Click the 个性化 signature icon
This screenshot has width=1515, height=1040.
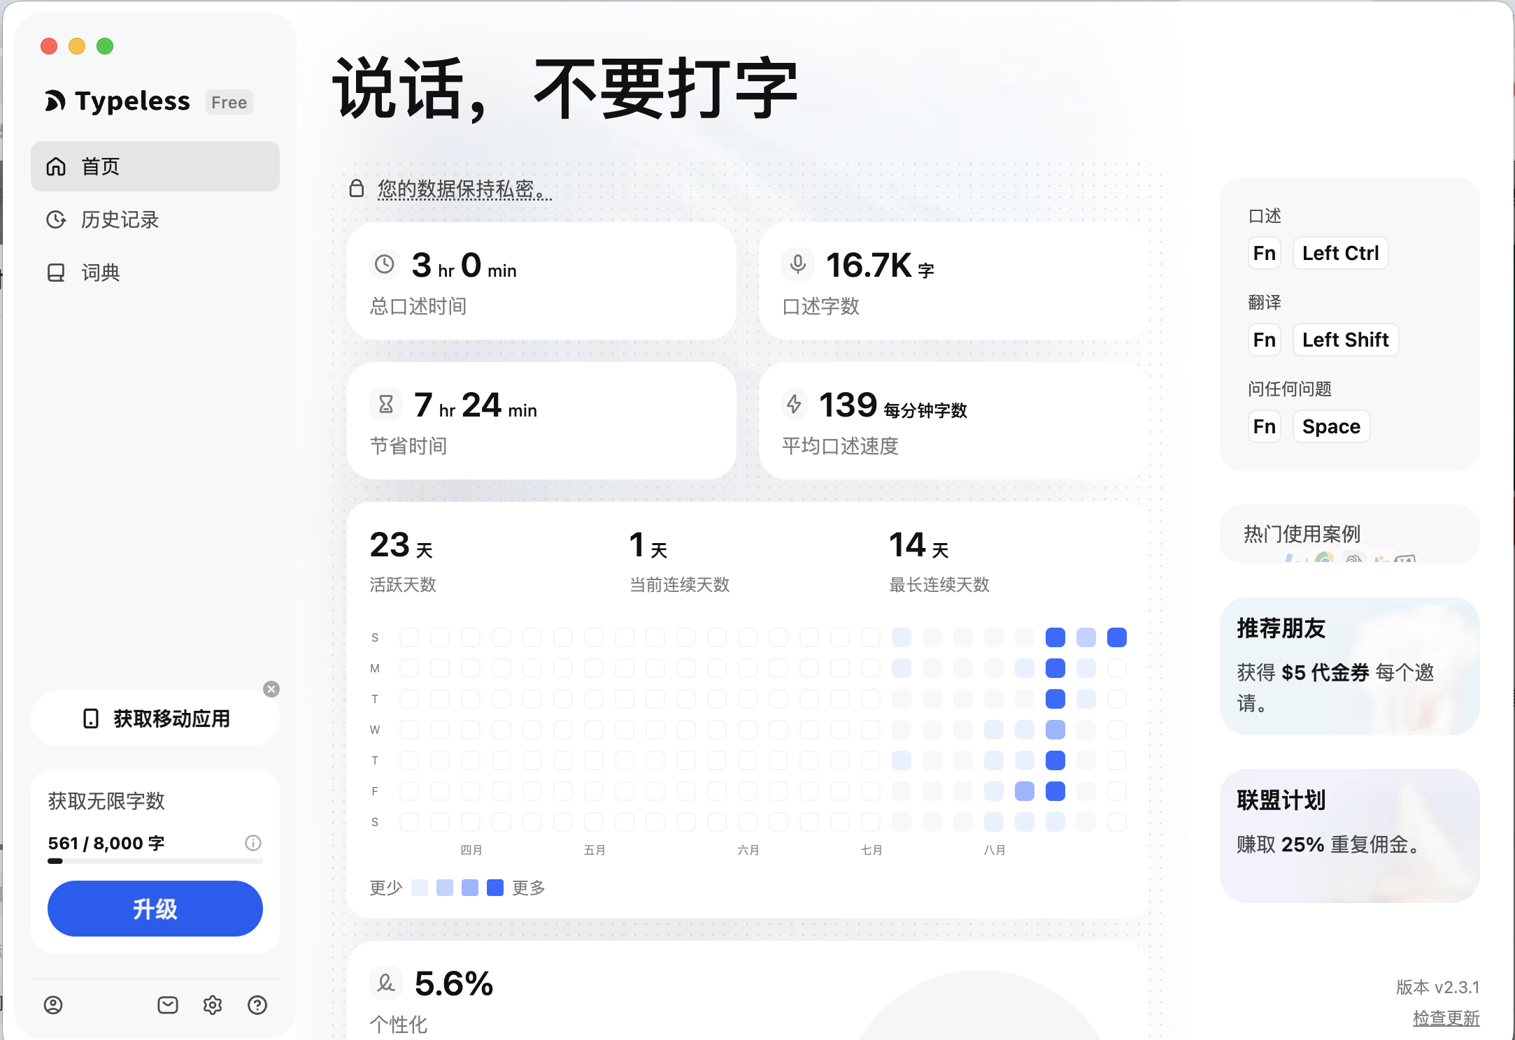tap(386, 983)
